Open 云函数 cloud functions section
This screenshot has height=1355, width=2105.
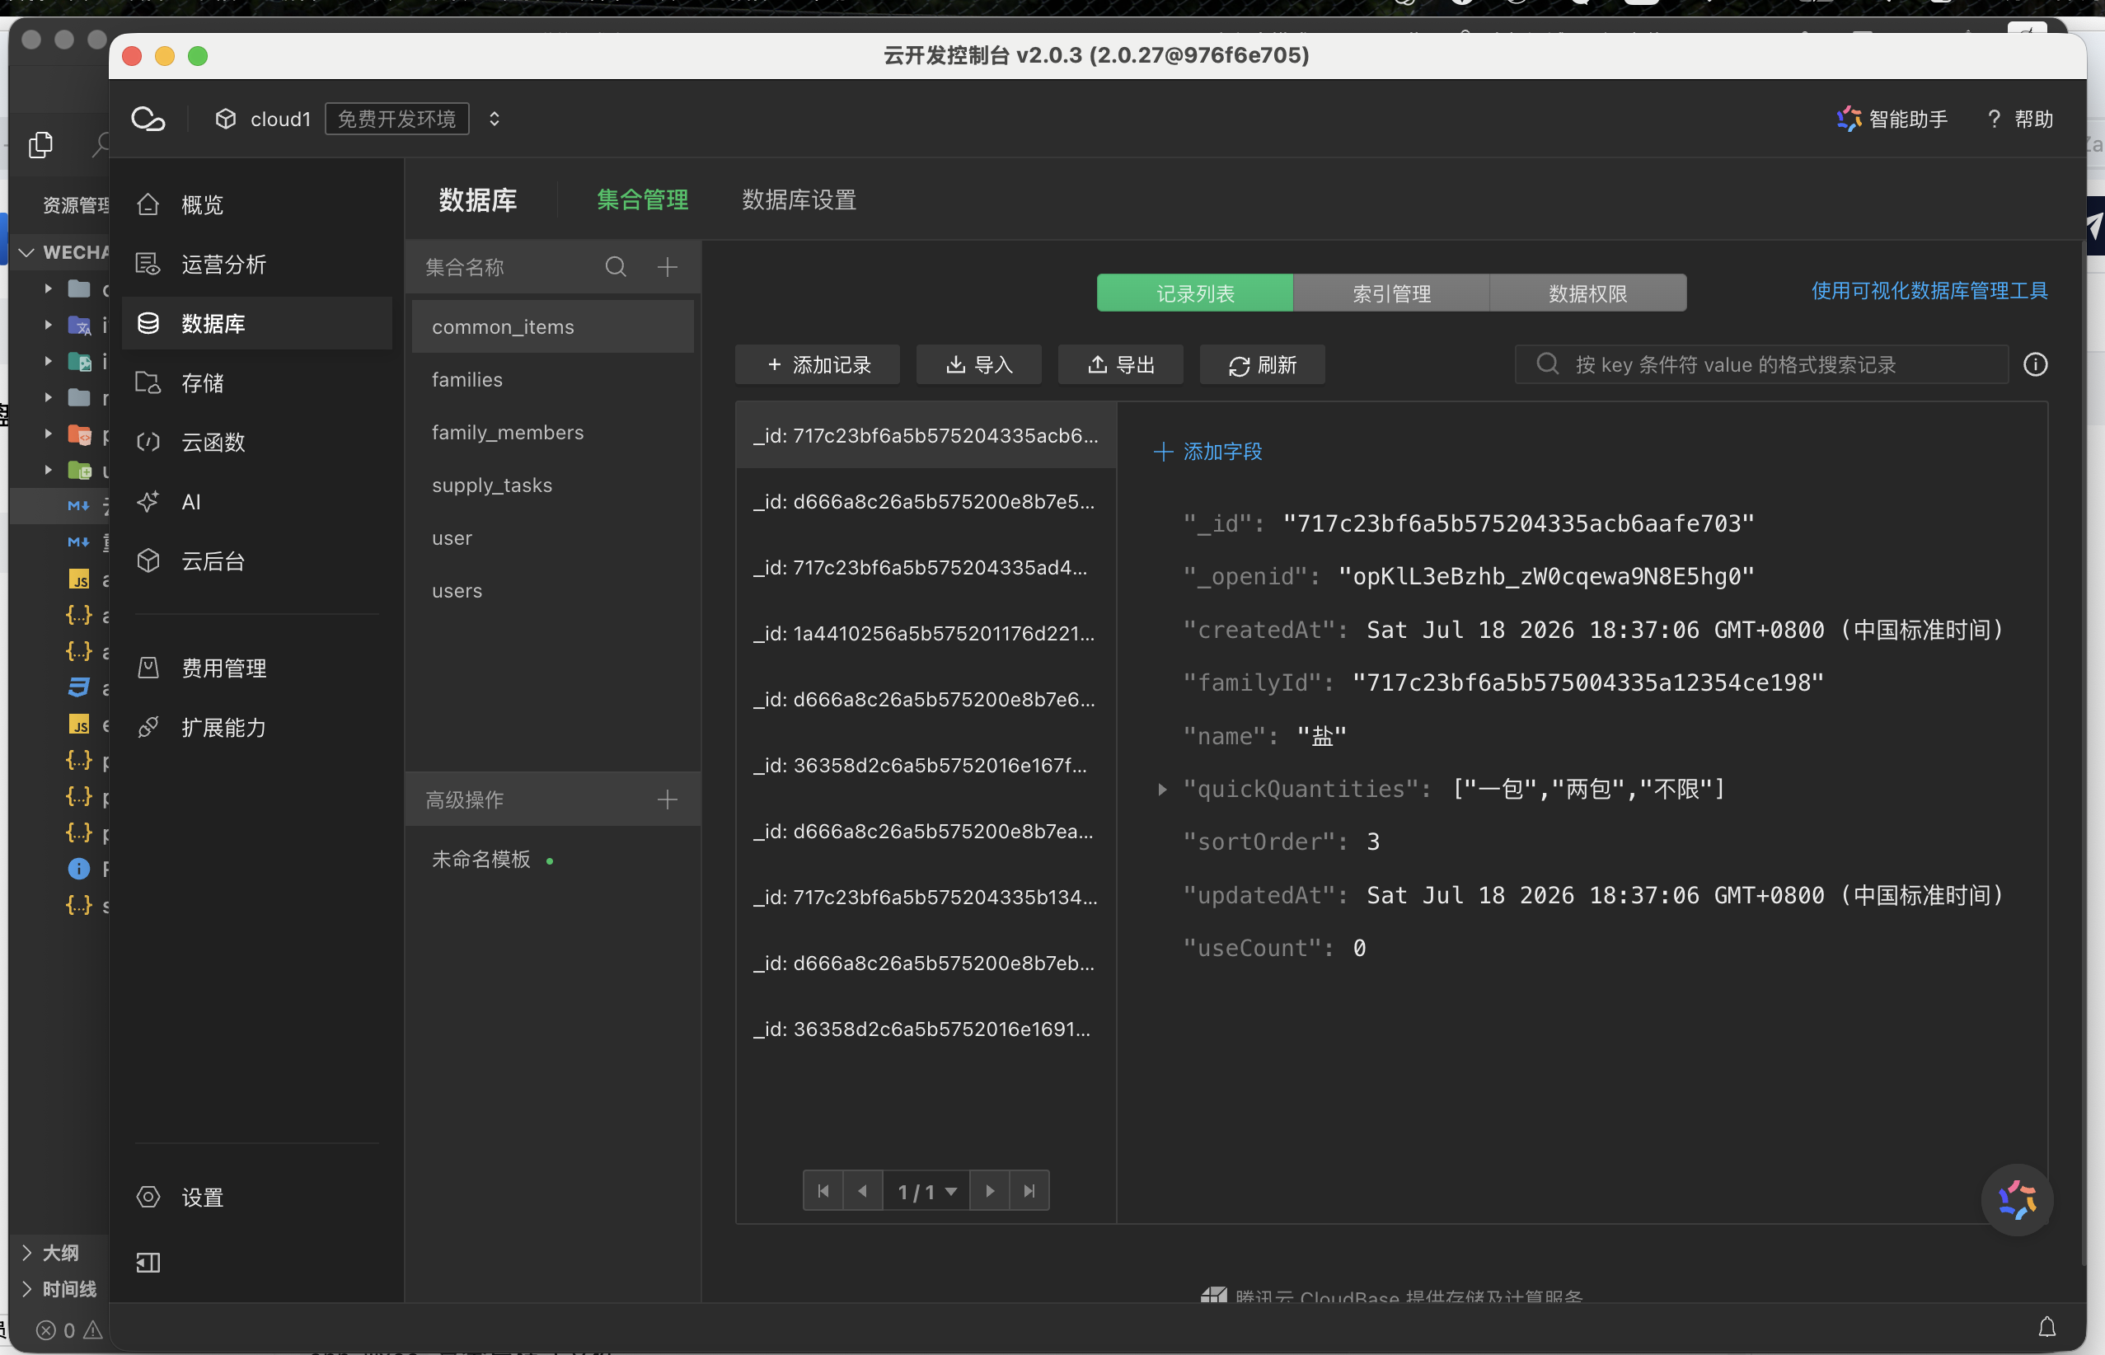tap(257, 442)
